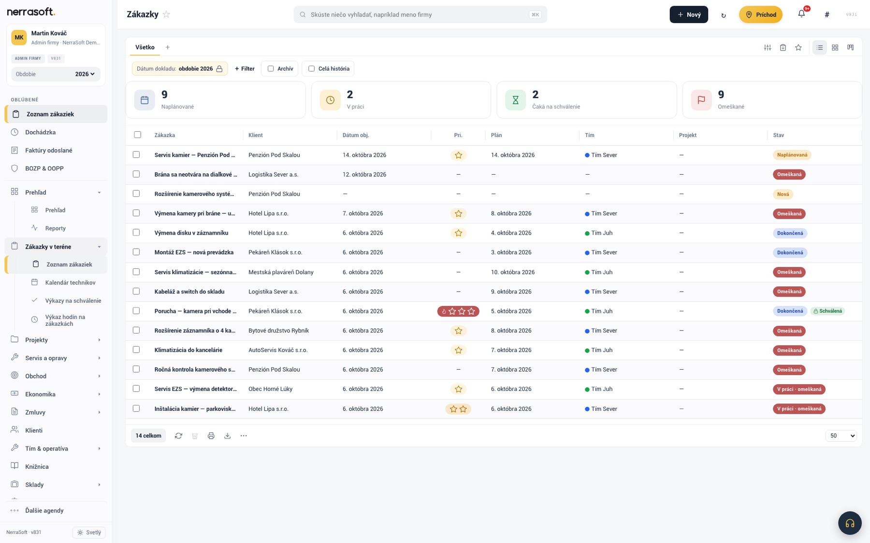Click the headset support icon
The width and height of the screenshot is (870, 543).
pos(850,523)
